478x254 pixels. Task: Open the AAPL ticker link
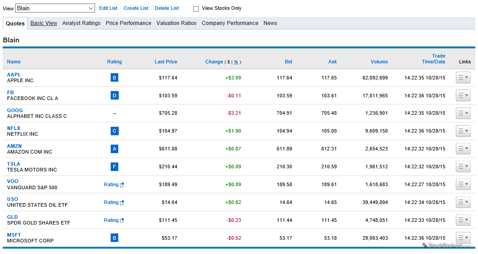[x=14, y=75]
